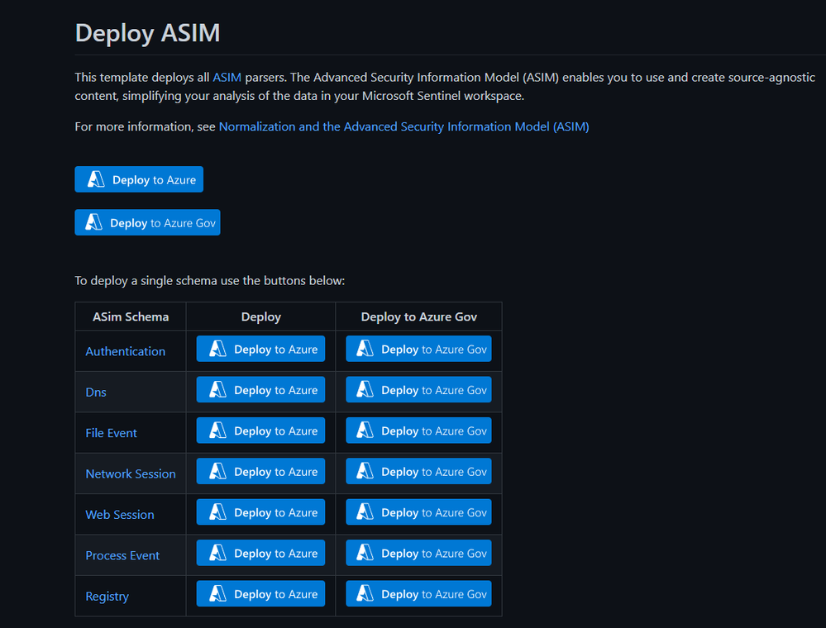
Task: Deploy Dns schema to Azure Gov
Action: point(419,389)
